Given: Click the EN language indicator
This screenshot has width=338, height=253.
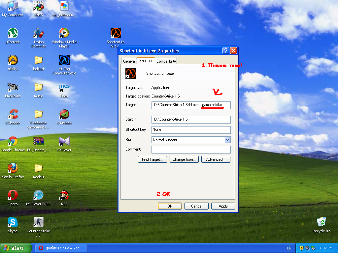Looking at the screenshot, I should (x=289, y=248).
